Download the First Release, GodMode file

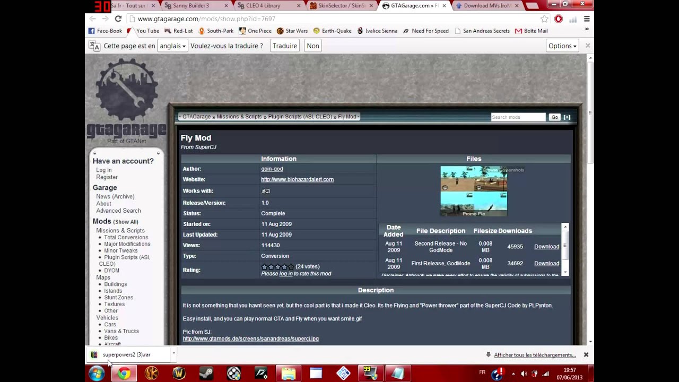tap(546, 264)
